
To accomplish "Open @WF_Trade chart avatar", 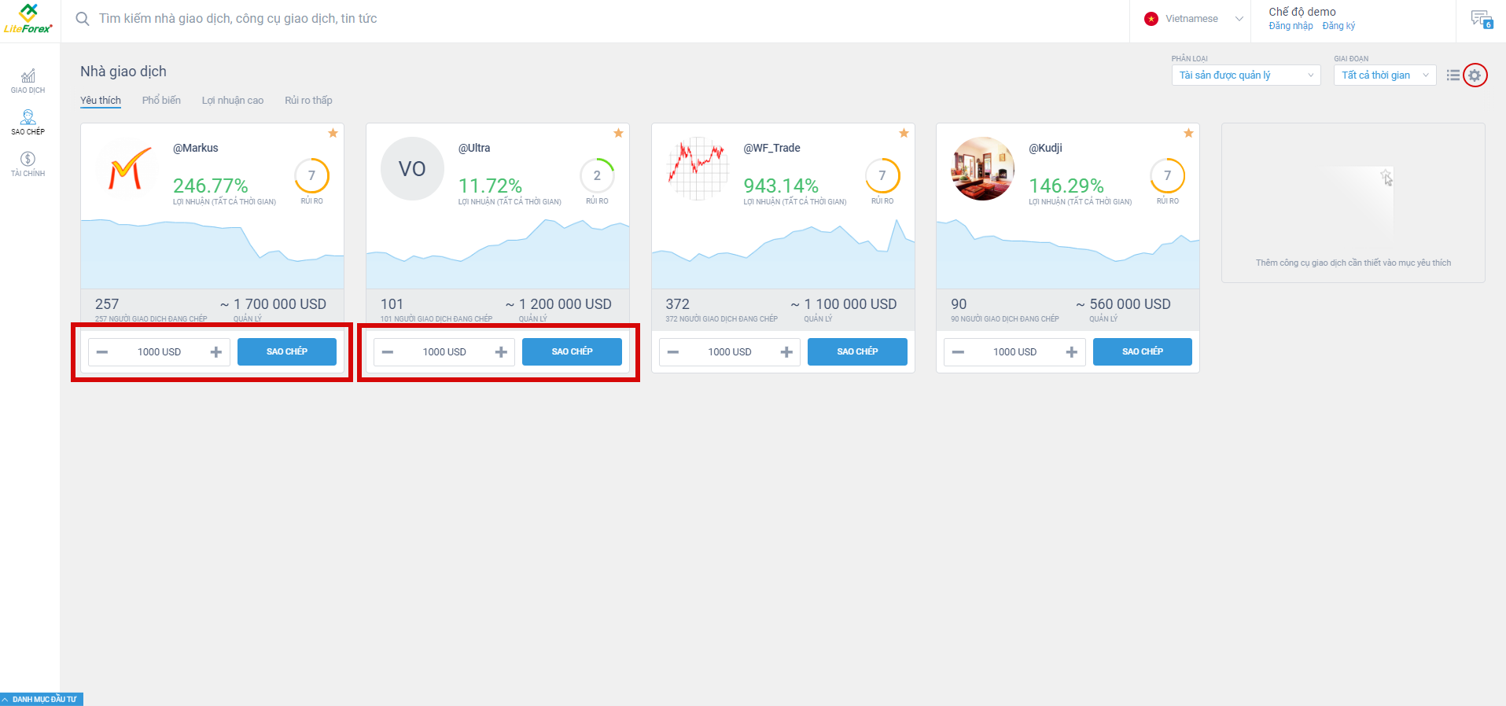I will 697,168.
